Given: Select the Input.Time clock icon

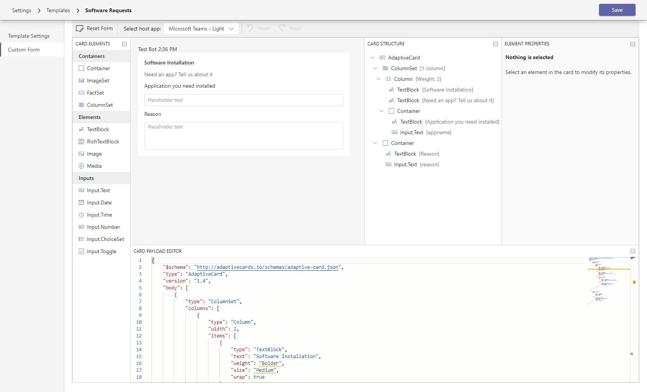Looking at the screenshot, I should pyautogui.click(x=81, y=215).
